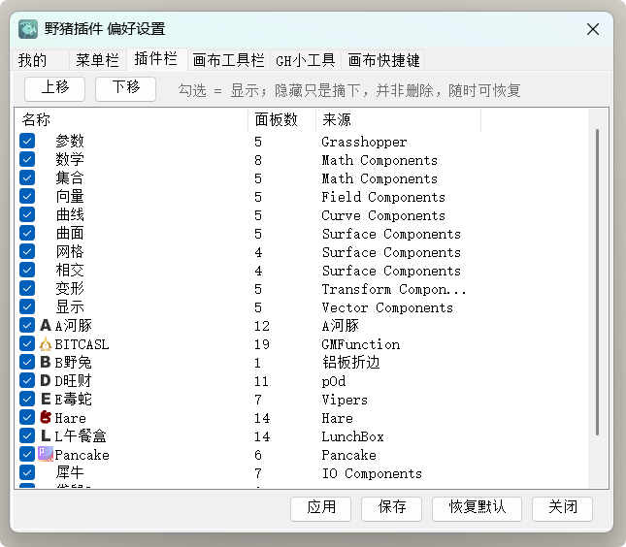Toggle the 犀牛 checkbox
This screenshot has height=547, width=626.
coord(27,472)
